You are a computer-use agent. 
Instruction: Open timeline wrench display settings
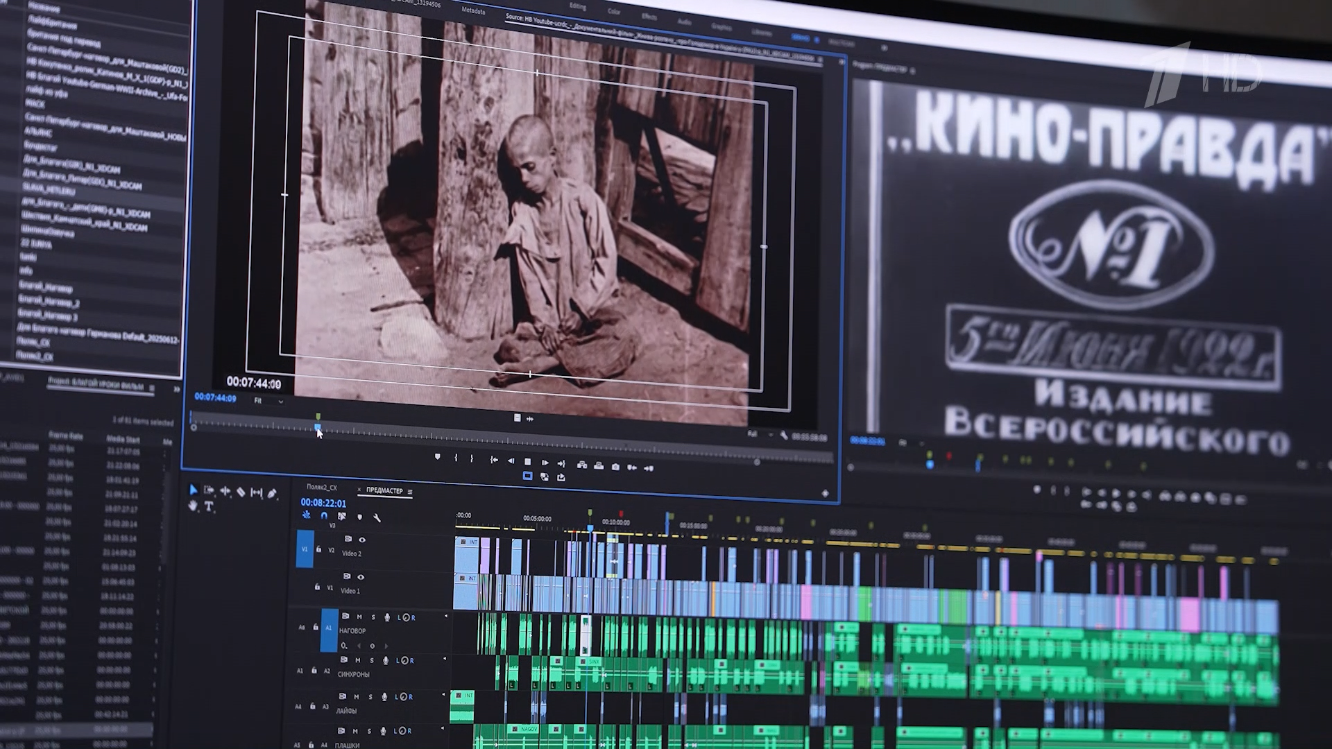click(377, 517)
